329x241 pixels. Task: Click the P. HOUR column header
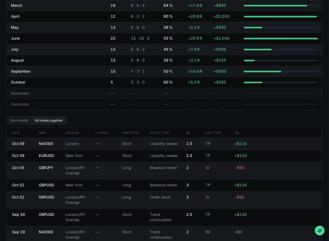pyautogui.click(x=102, y=133)
